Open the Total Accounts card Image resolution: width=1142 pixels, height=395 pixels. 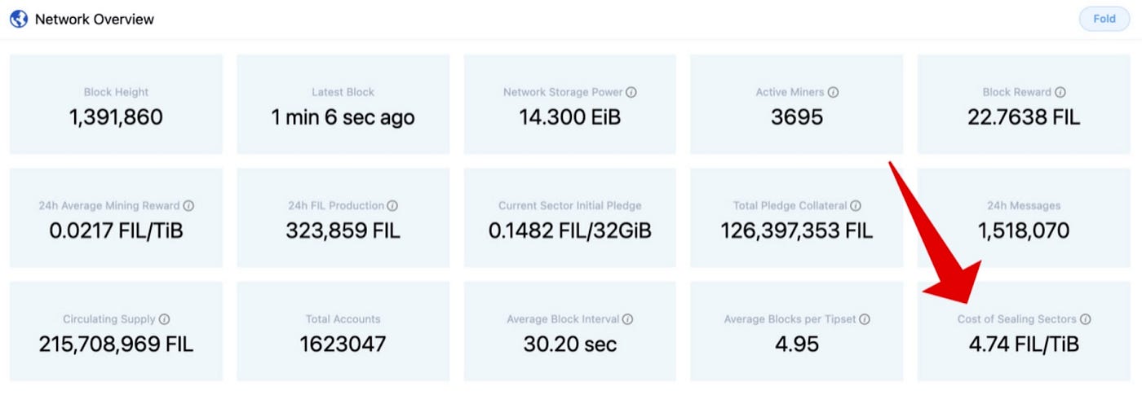[x=343, y=331]
